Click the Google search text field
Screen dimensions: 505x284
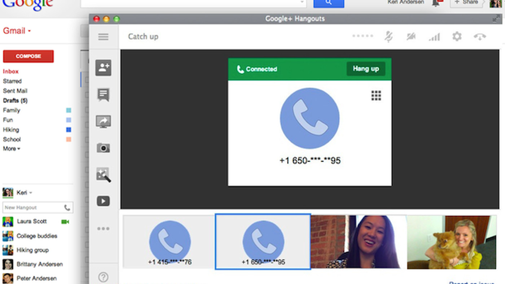click(x=193, y=3)
